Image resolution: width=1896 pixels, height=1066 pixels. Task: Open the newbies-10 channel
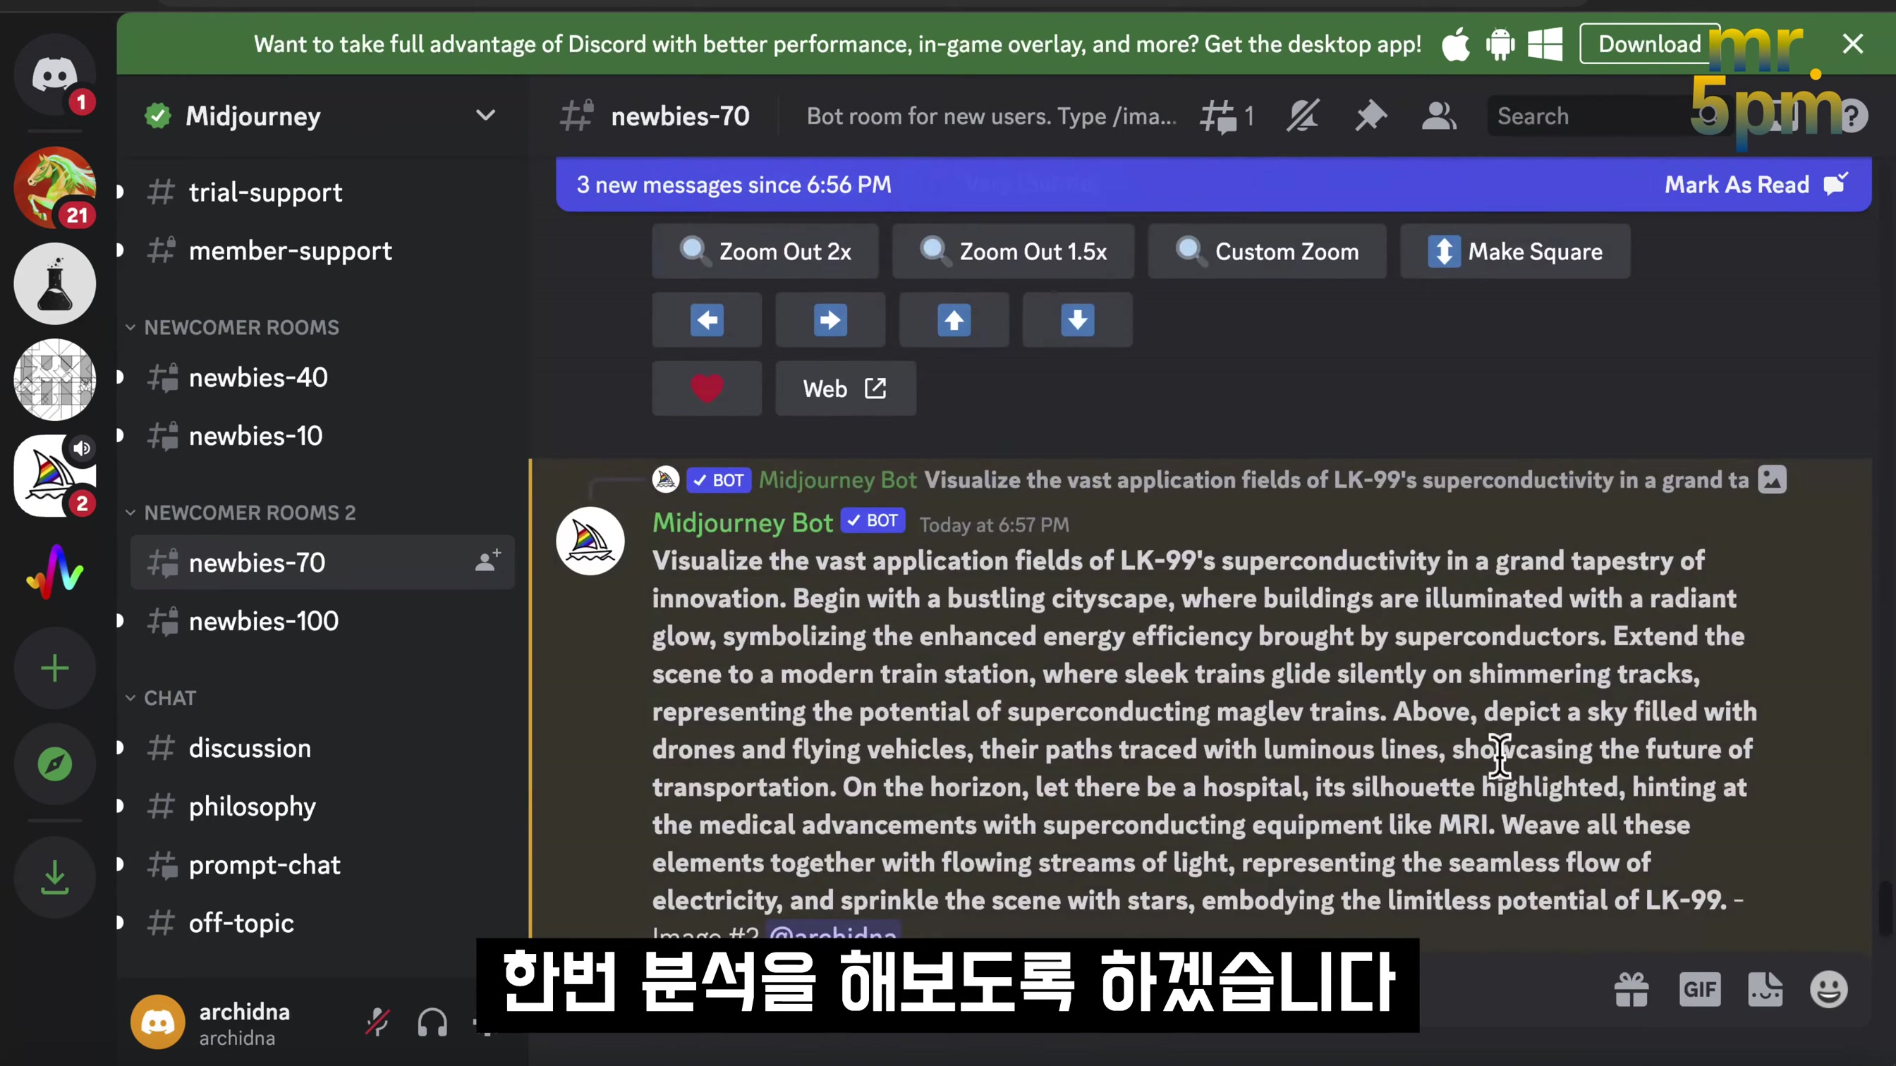322,436
